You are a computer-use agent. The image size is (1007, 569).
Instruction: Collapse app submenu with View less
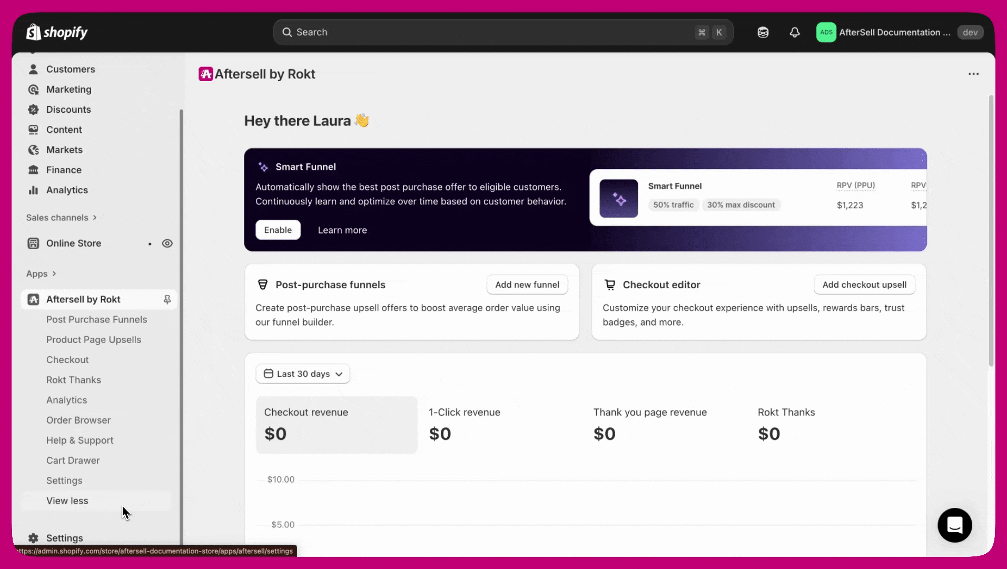(67, 501)
